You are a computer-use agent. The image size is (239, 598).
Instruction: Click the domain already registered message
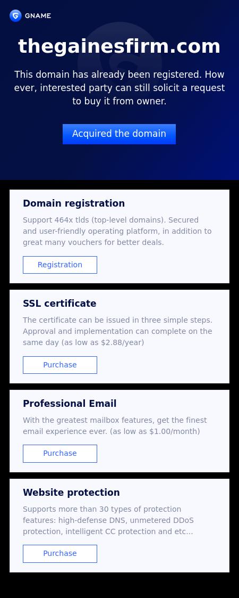pos(119,88)
